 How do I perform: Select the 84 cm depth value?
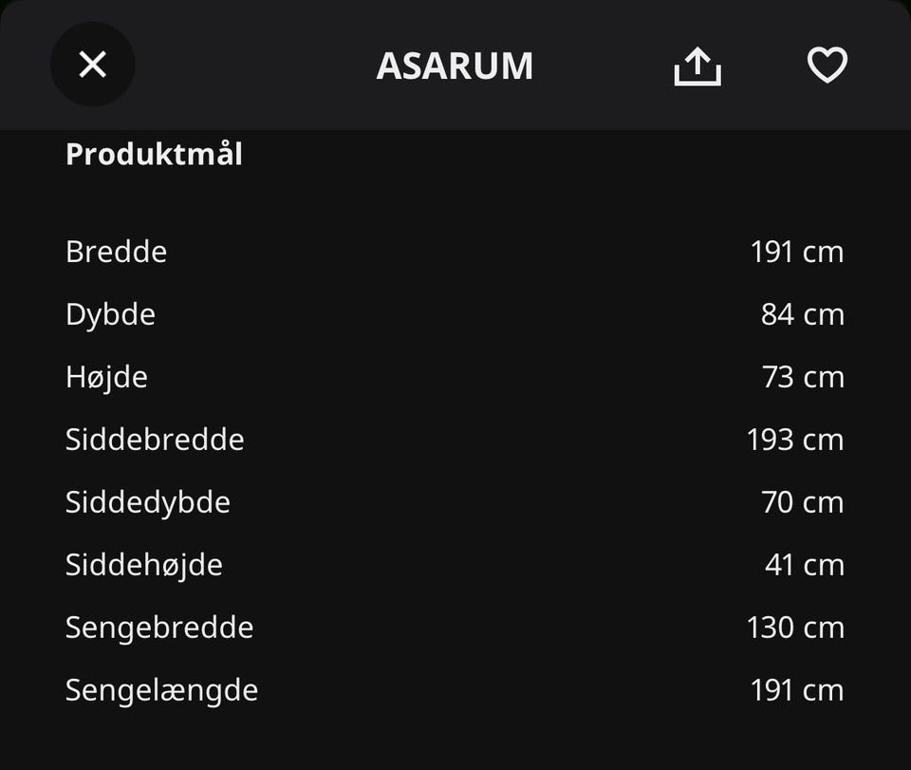click(802, 314)
